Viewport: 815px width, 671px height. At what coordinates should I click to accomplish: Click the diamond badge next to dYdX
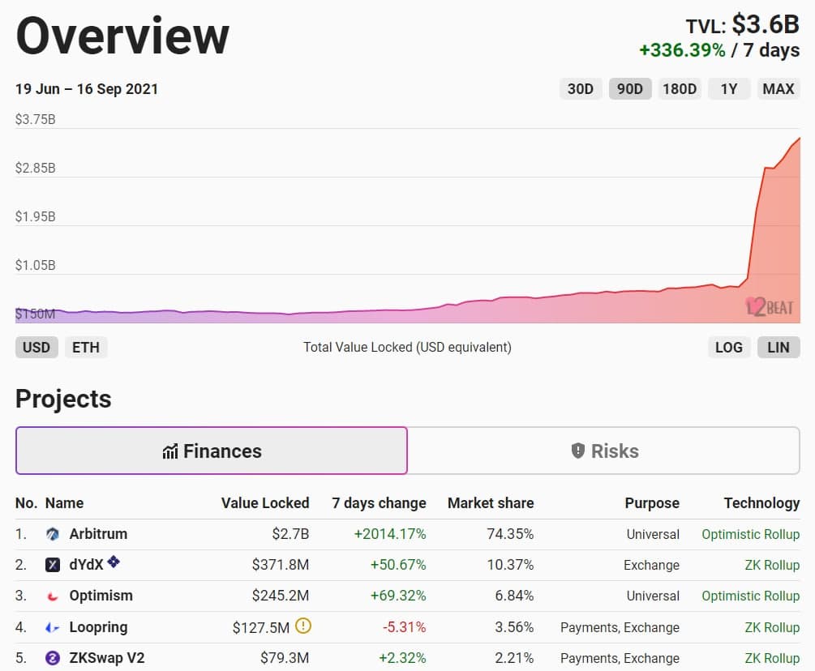(114, 562)
